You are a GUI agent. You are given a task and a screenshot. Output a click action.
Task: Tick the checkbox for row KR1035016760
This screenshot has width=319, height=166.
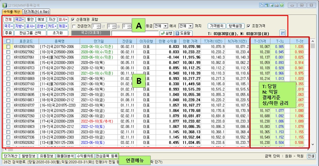click(x=8, y=46)
